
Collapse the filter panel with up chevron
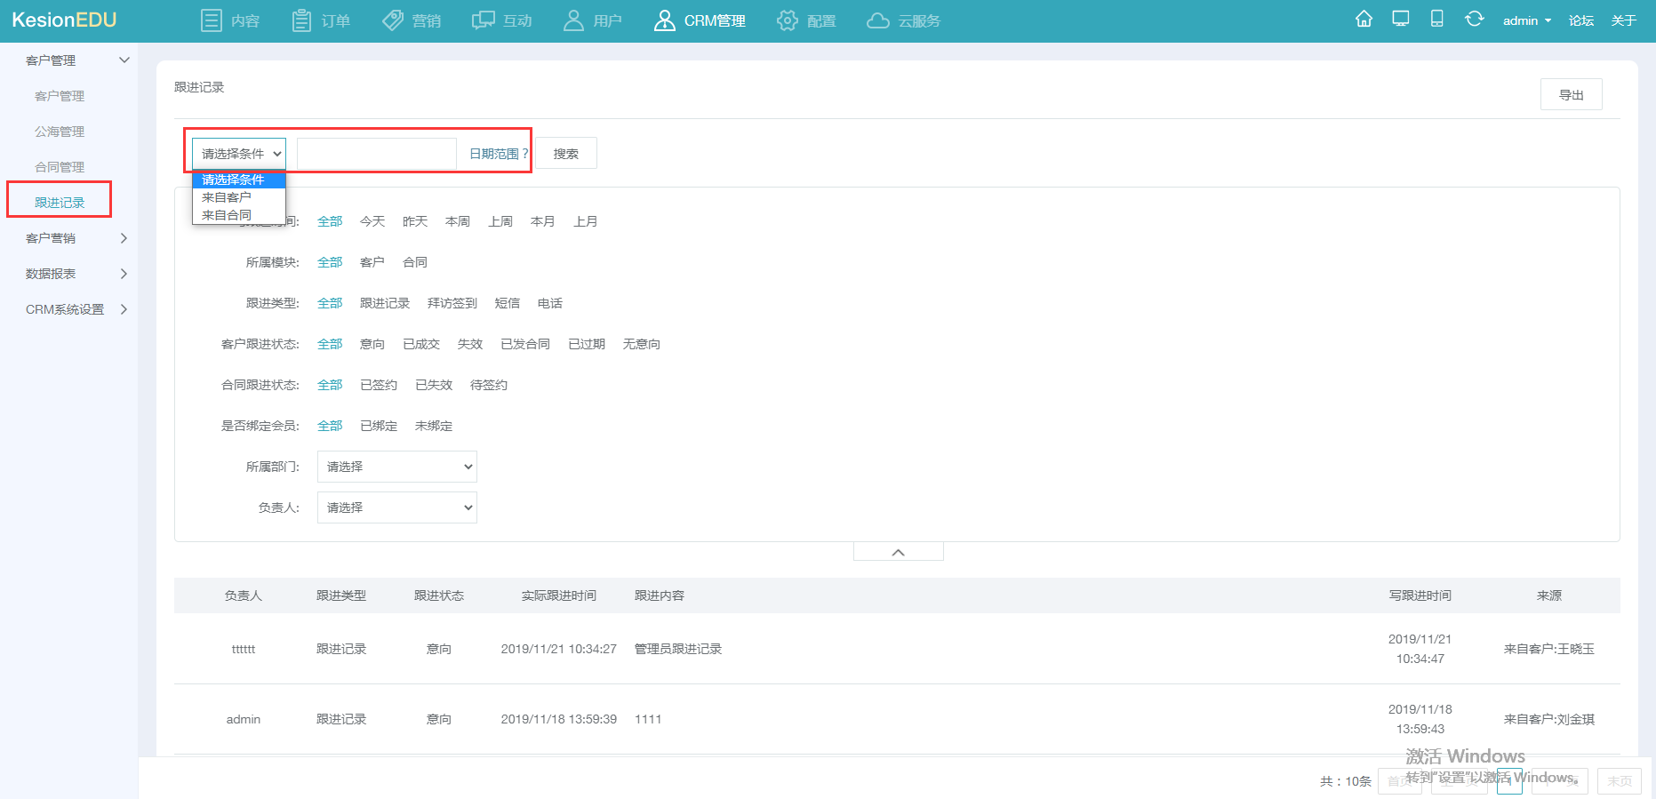899,552
